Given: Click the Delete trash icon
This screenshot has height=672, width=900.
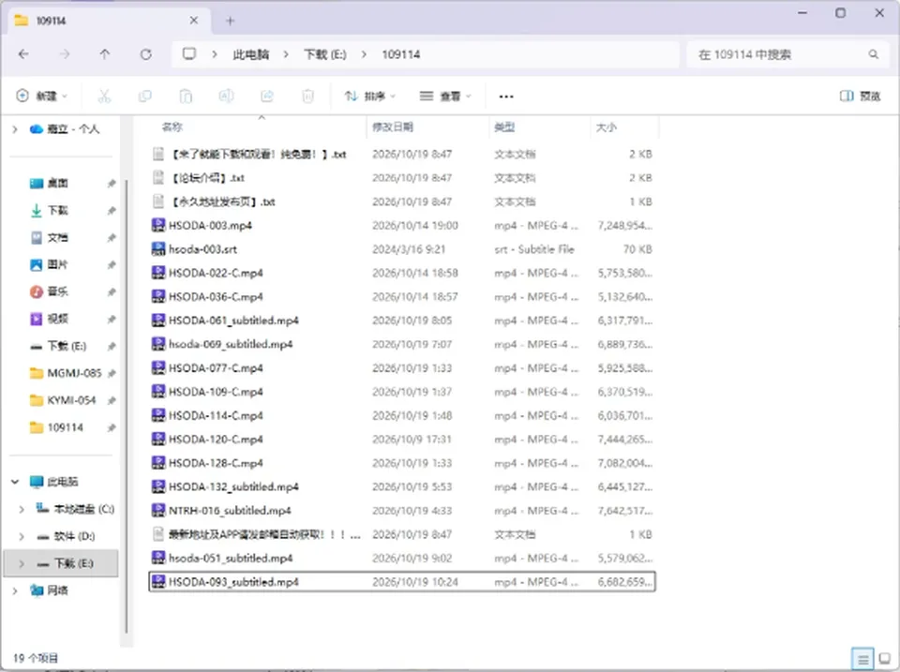Looking at the screenshot, I should click(x=308, y=96).
